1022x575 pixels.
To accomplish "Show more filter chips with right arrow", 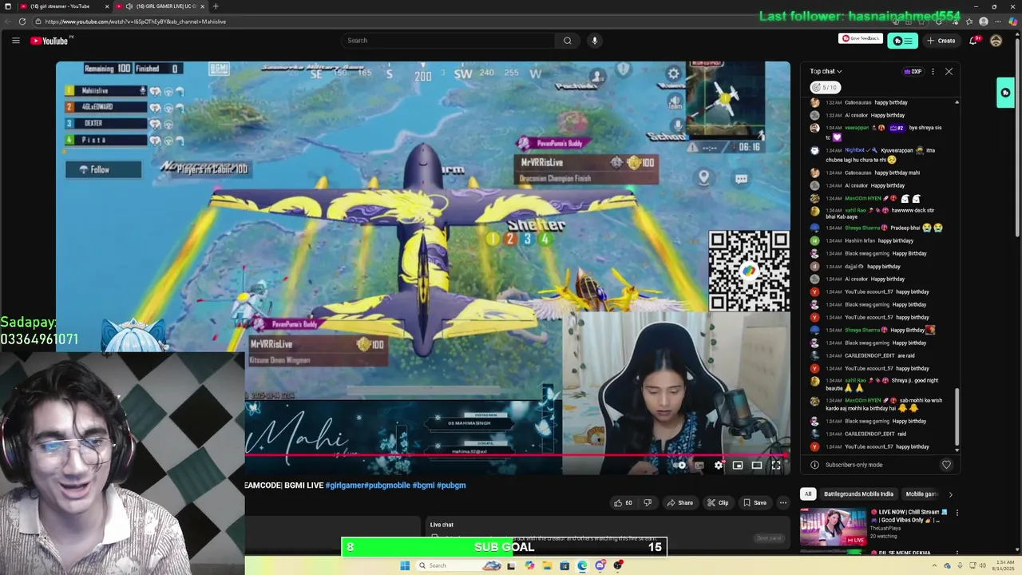I will pyautogui.click(x=950, y=494).
